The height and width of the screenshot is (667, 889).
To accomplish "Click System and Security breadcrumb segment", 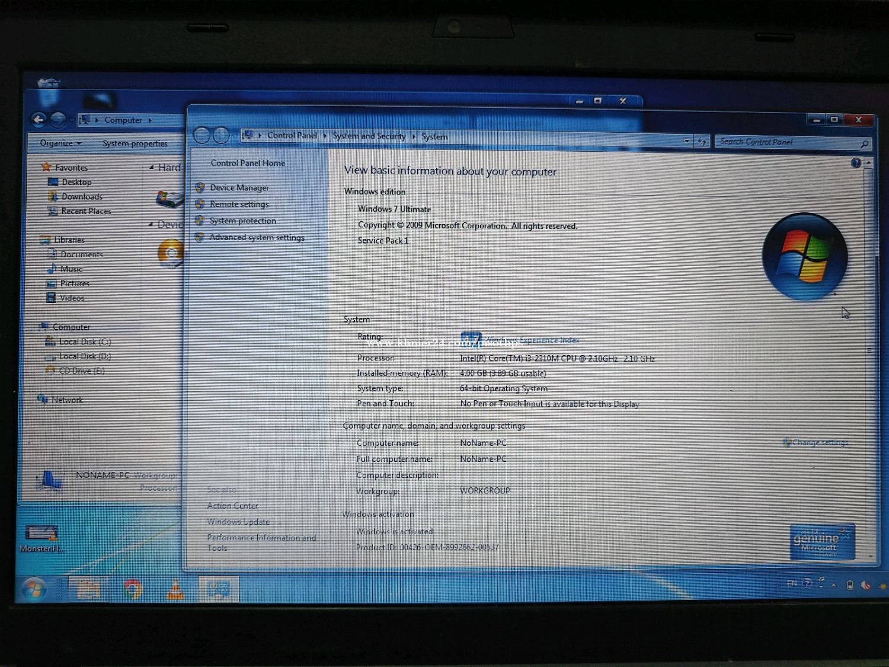I will 369,136.
